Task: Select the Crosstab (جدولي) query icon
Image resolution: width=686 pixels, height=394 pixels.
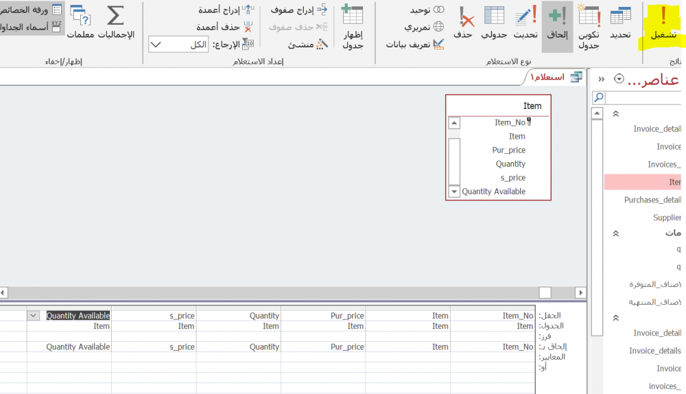Action: (494, 24)
